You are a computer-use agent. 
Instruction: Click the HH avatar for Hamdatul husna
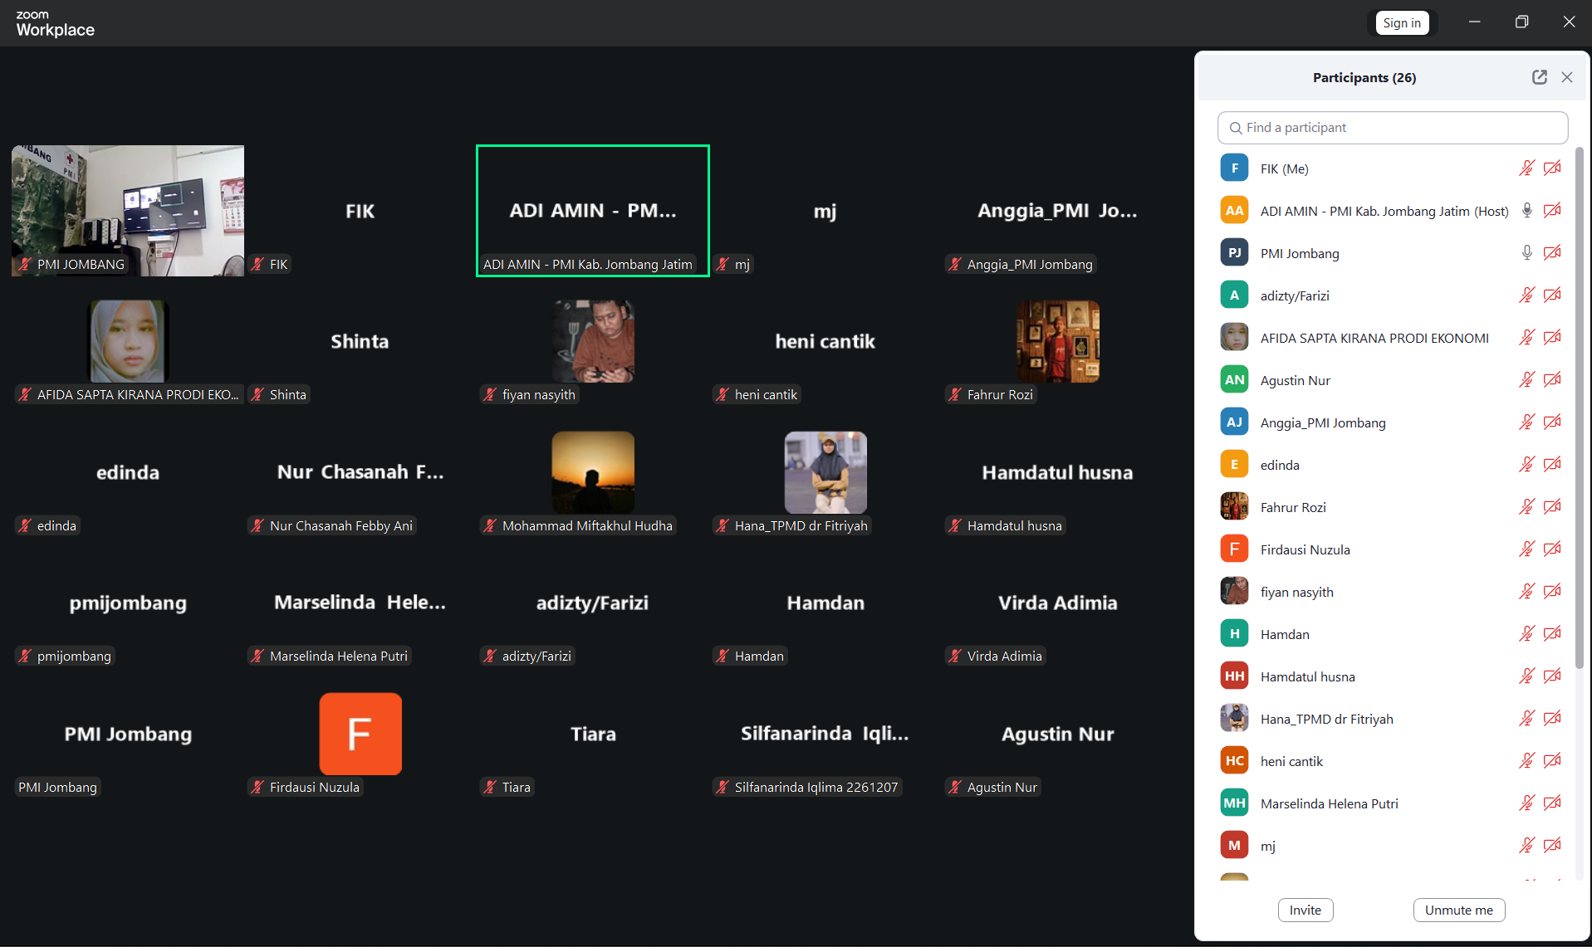[x=1234, y=676]
